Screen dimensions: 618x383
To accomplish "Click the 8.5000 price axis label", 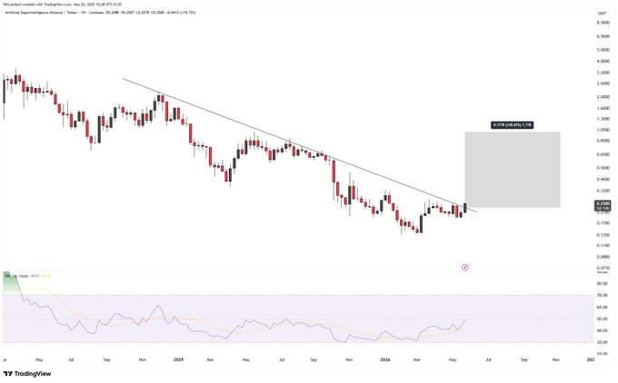I will [x=603, y=23].
